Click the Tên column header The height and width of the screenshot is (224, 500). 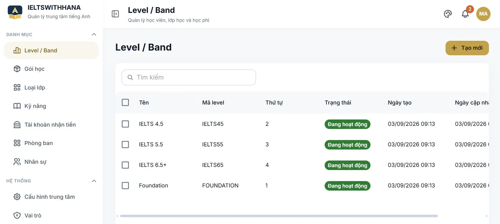[144, 103]
